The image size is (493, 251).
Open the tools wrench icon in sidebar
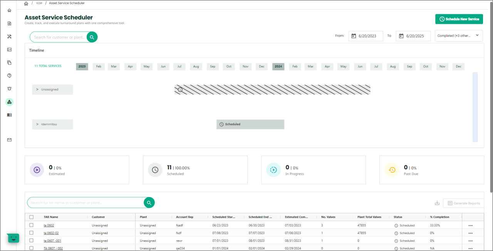pos(9,37)
